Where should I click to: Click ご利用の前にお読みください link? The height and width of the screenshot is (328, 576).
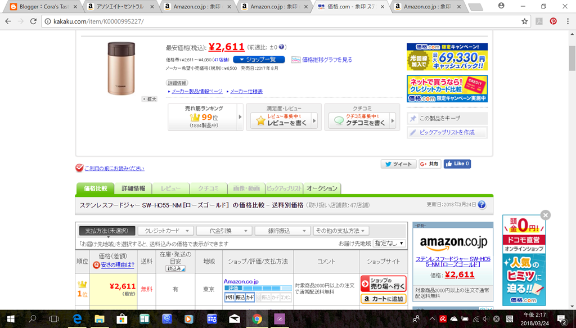[114, 168]
